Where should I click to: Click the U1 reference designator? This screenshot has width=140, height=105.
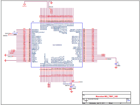point(33,22)
